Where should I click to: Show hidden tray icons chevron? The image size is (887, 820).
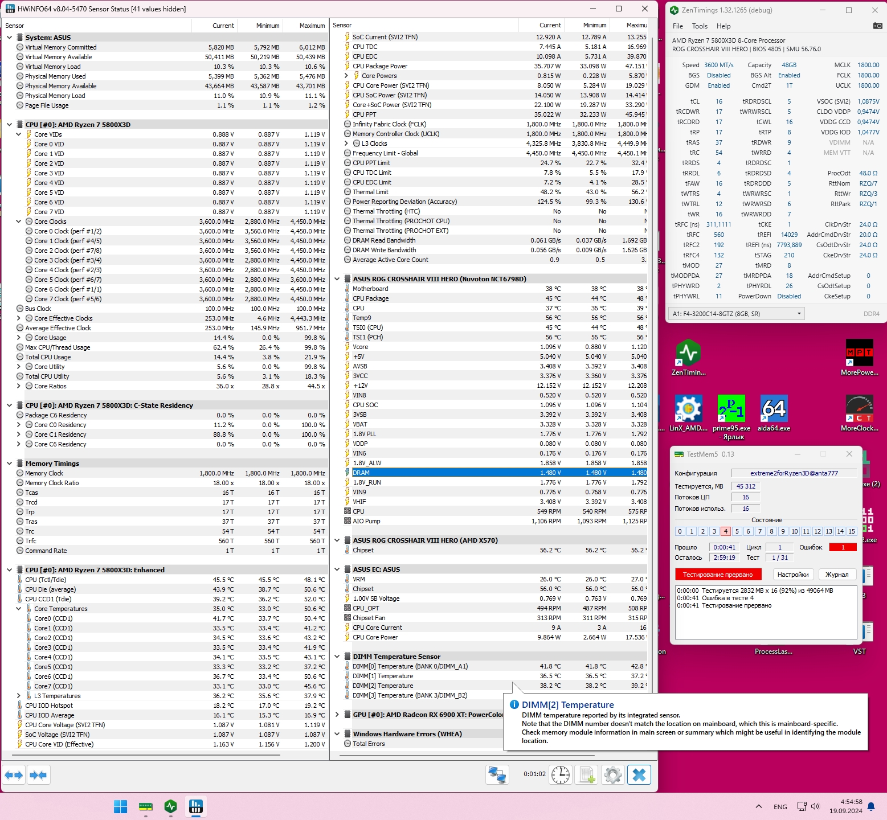759,806
